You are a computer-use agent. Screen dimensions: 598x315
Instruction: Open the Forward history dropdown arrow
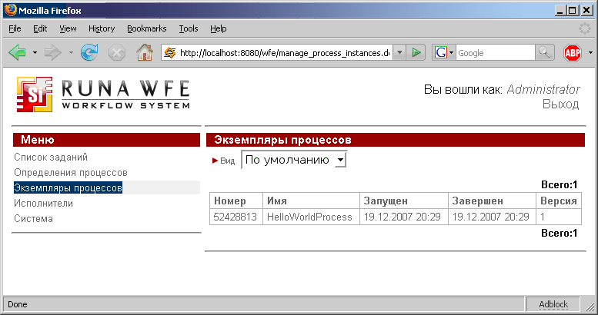(71, 52)
